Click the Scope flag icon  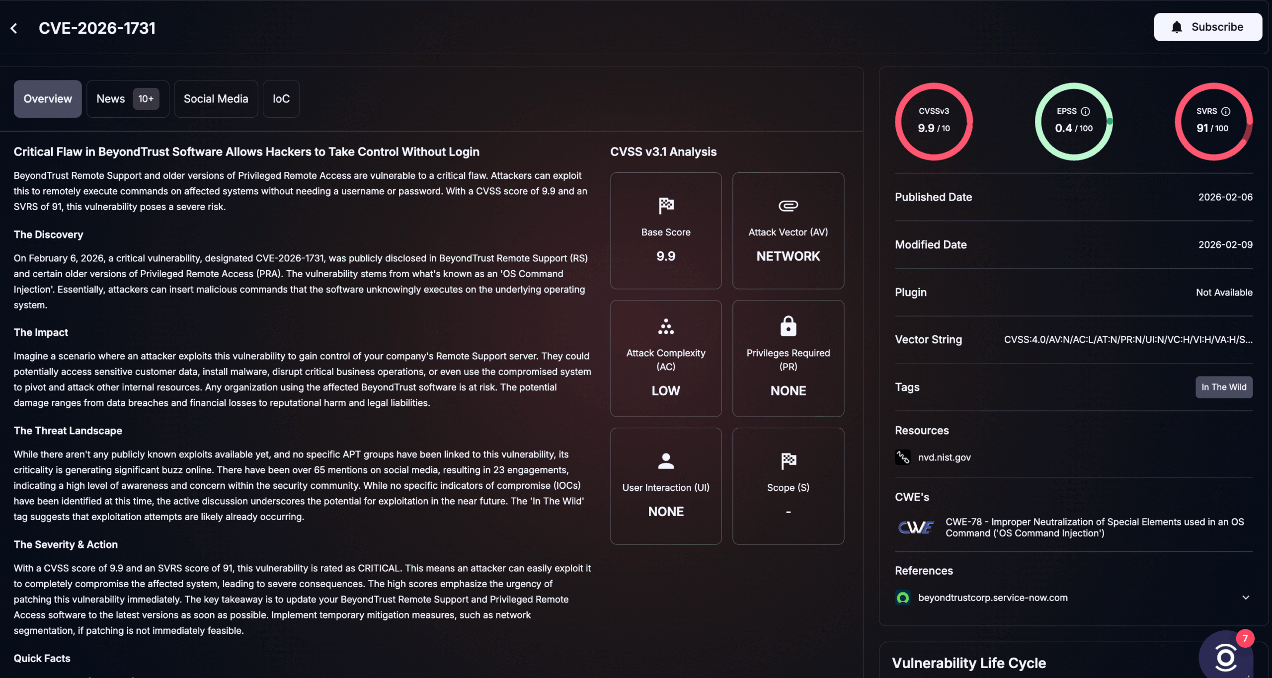788,461
